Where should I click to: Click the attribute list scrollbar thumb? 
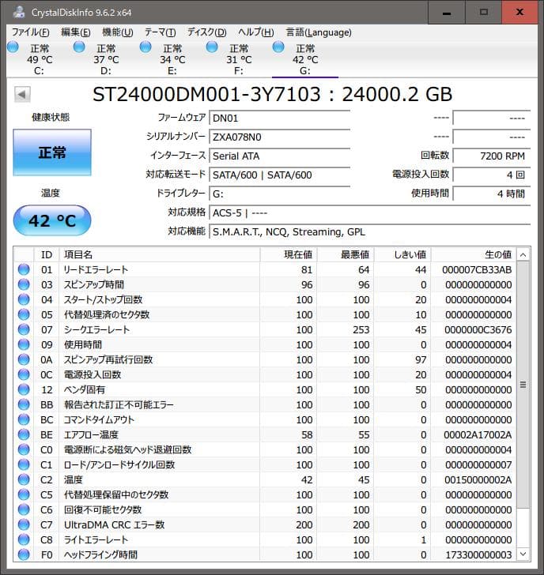coord(523,385)
